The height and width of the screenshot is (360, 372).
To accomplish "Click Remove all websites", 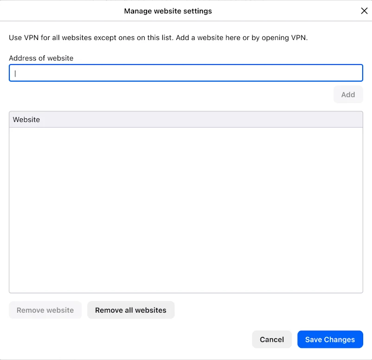I will pos(131,310).
